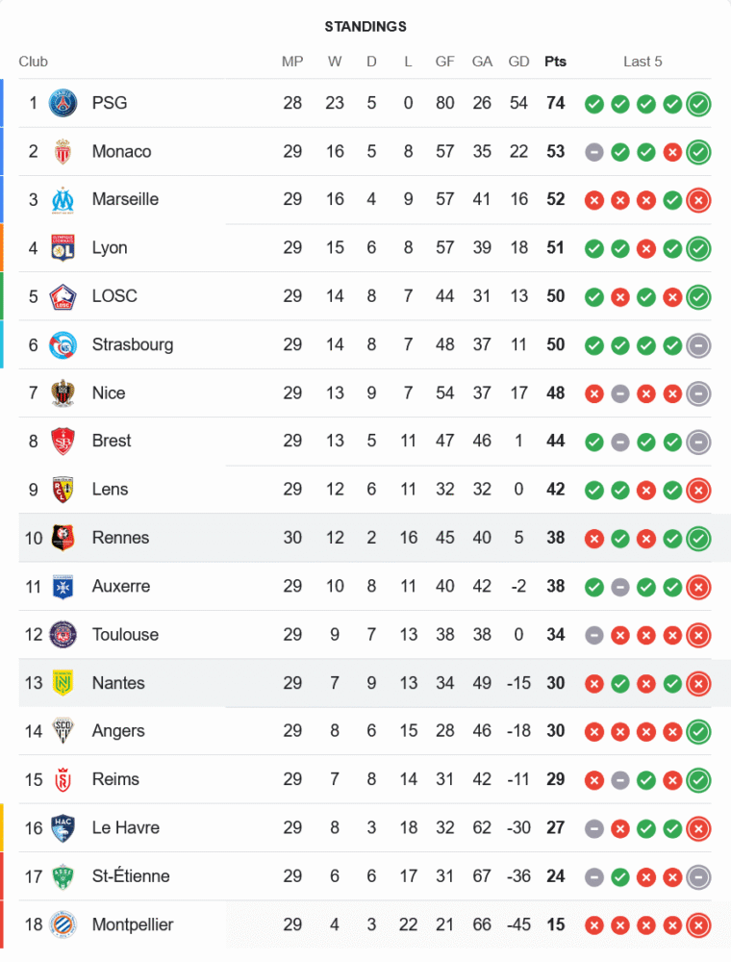Screen dimensions: 731x962
Task: Select the Nantes yellow badge icon
Action: (63, 683)
